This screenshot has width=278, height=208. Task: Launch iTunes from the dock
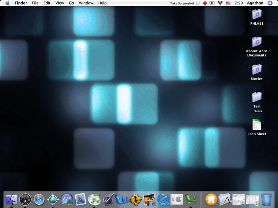pyautogui.click(x=94, y=199)
